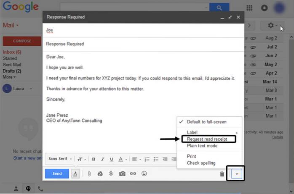Open the settings gear menu
The image size is (294, 194).
pos(272,25)
